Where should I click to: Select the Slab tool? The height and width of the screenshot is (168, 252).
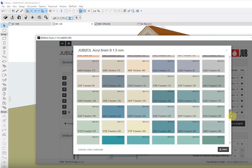coord(4,61)
